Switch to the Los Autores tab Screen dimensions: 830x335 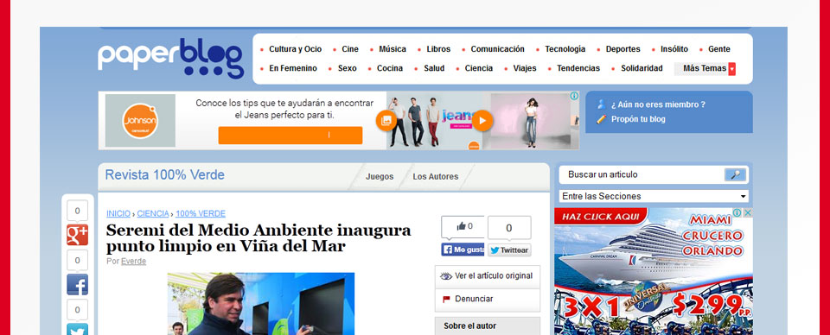pyautogui.click(x=436, y=177)
